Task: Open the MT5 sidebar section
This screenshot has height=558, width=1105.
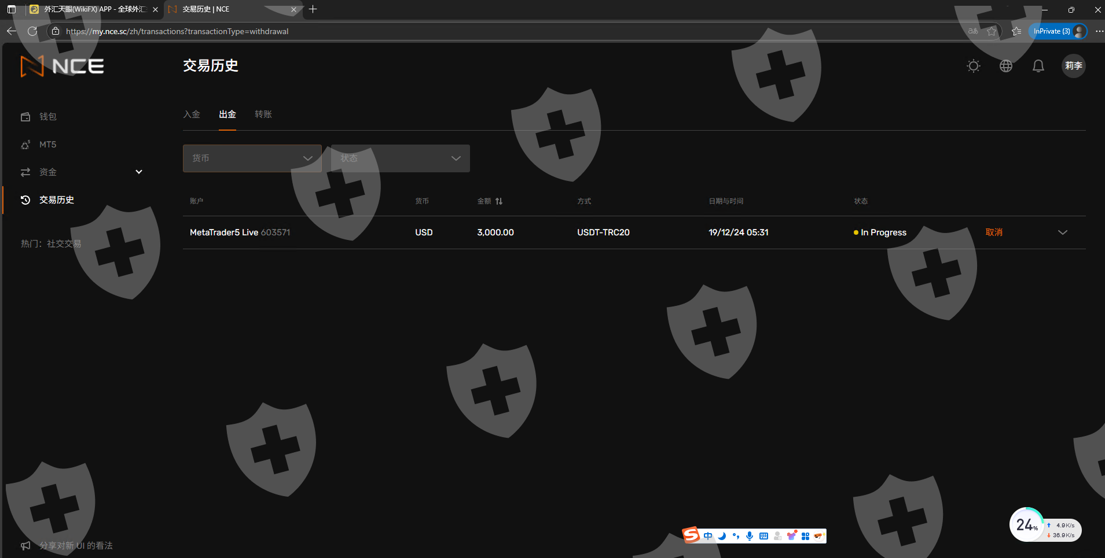Action: [x=47, y=145]
